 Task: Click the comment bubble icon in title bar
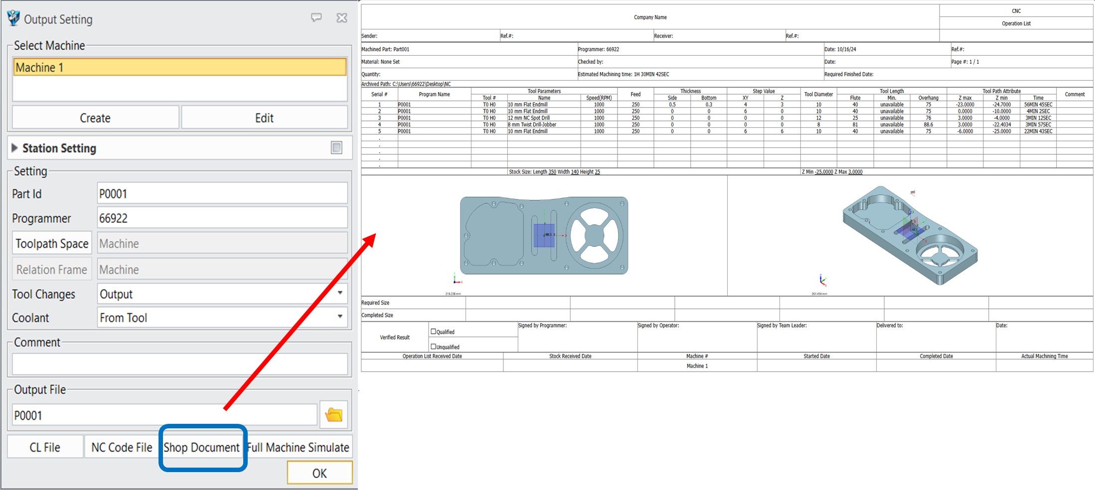click(316, 18)
